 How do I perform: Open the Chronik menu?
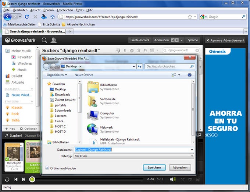pos(49,10)
